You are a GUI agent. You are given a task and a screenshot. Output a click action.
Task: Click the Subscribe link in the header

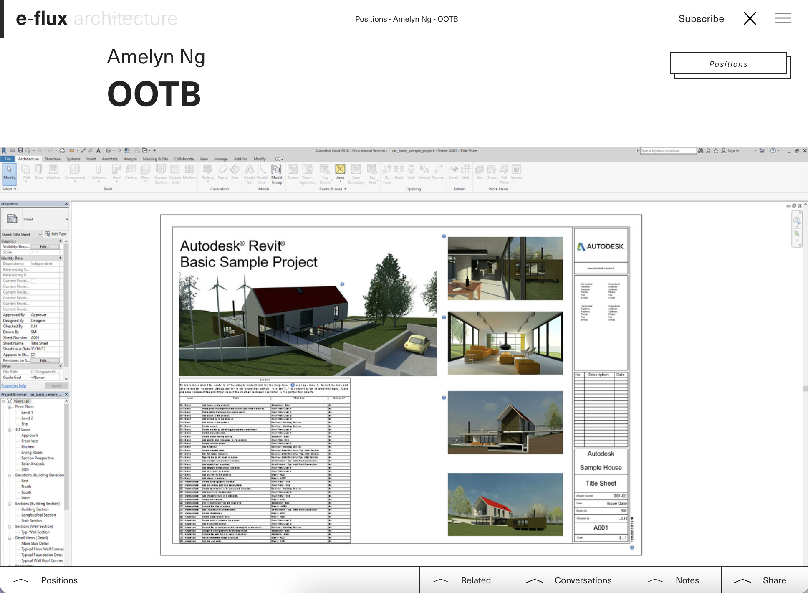point(701,19)
